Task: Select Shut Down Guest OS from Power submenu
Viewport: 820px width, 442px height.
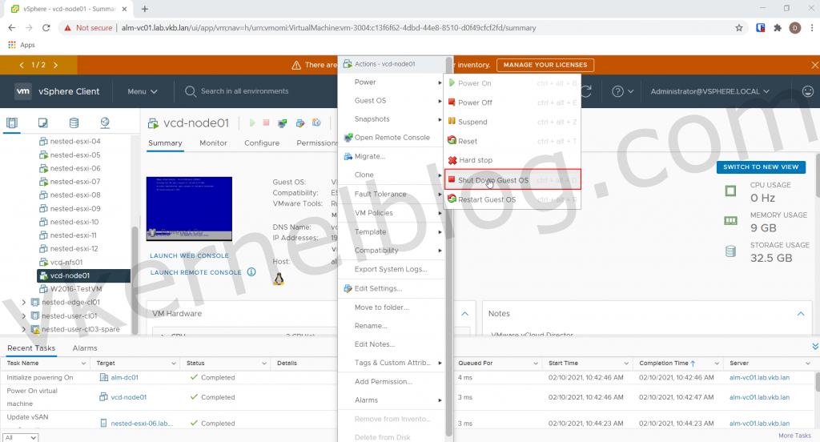Action: coord(492,180)
